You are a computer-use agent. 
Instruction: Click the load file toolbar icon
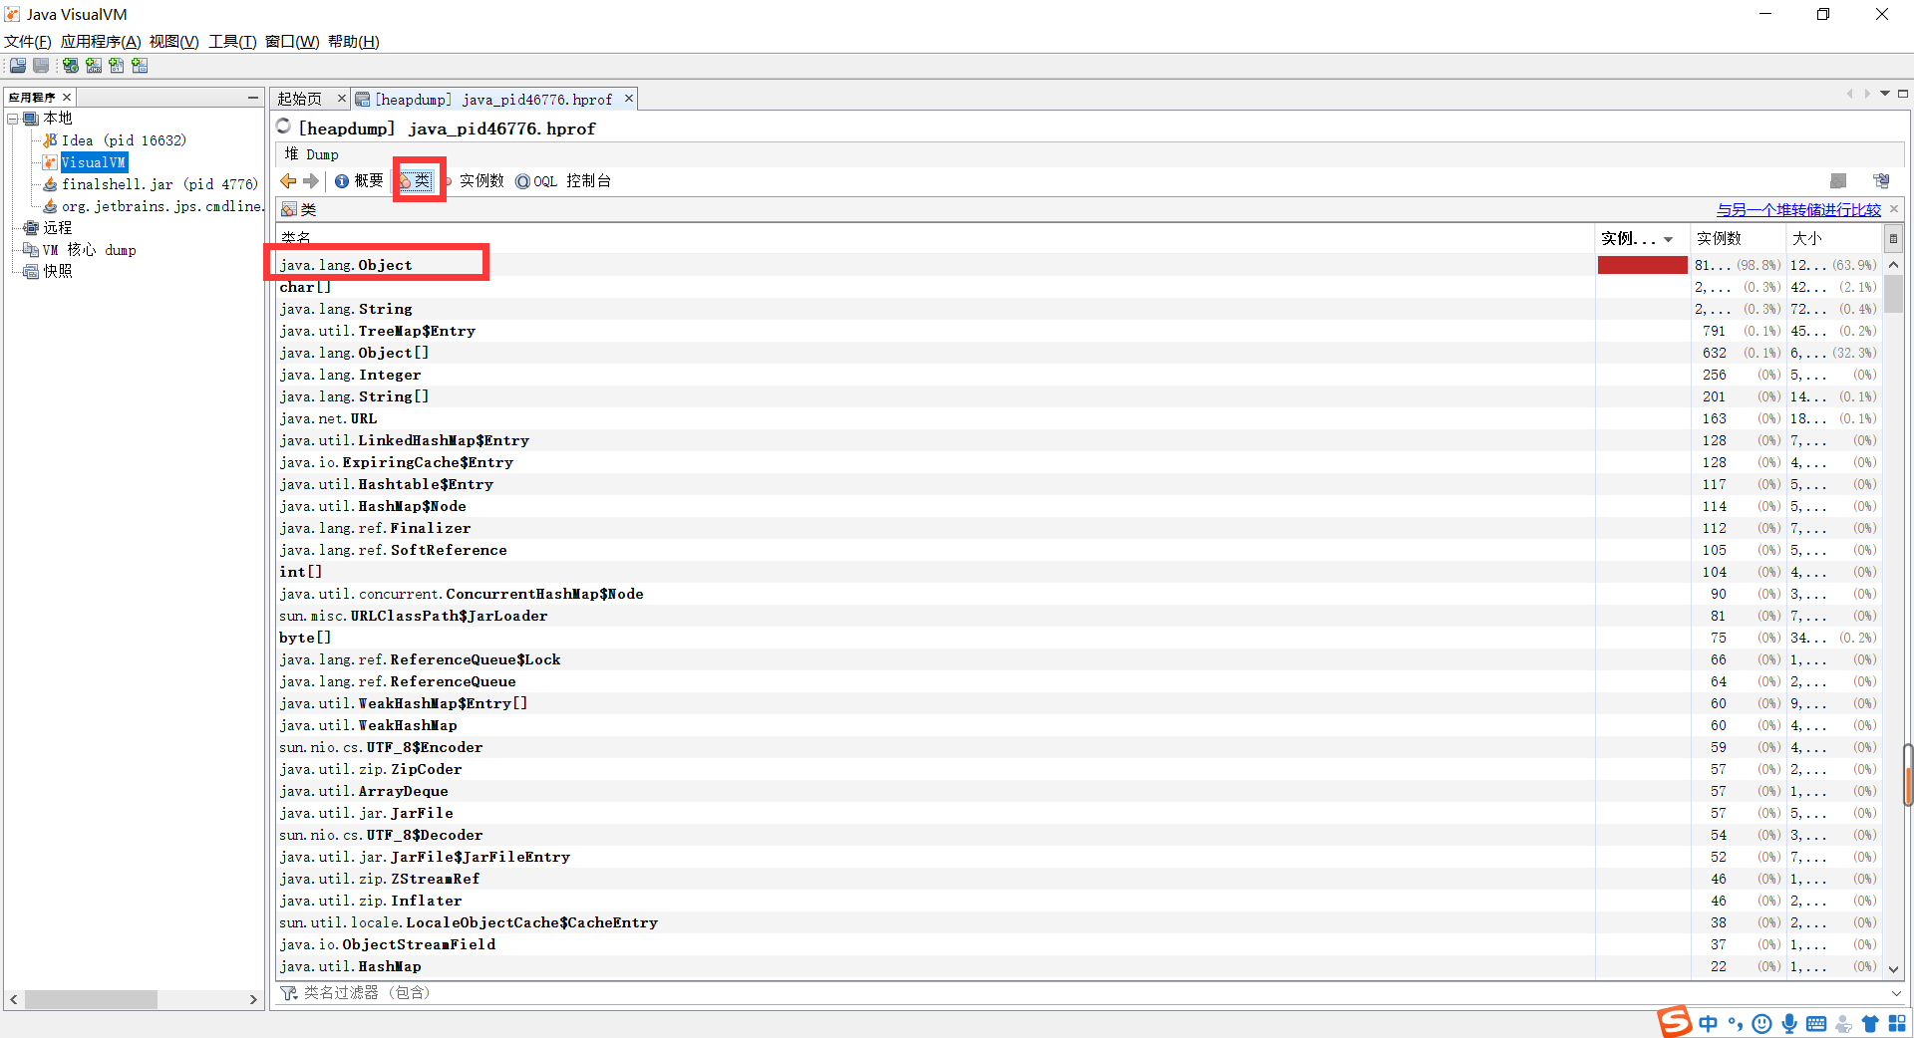tap(18, 65)
